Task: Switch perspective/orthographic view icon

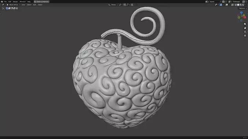Action: pos(245,35)
